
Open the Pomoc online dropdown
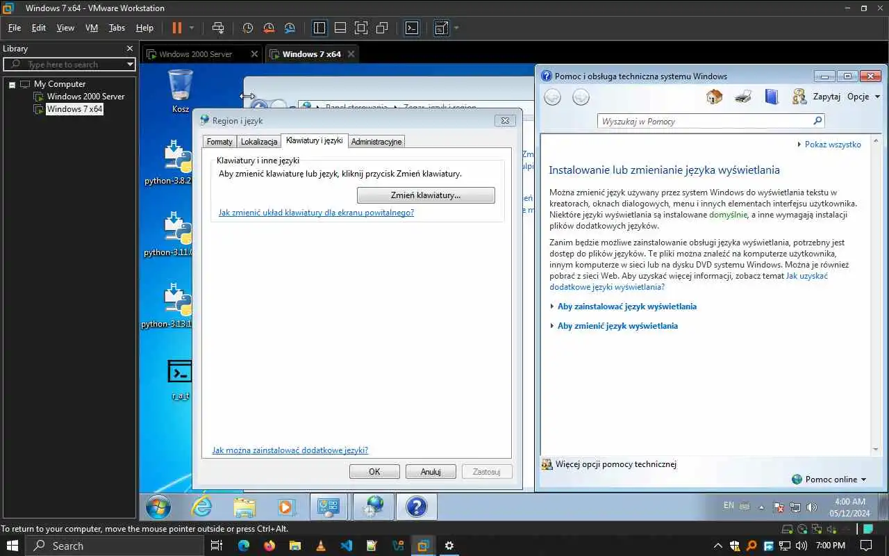pos(829,480)
